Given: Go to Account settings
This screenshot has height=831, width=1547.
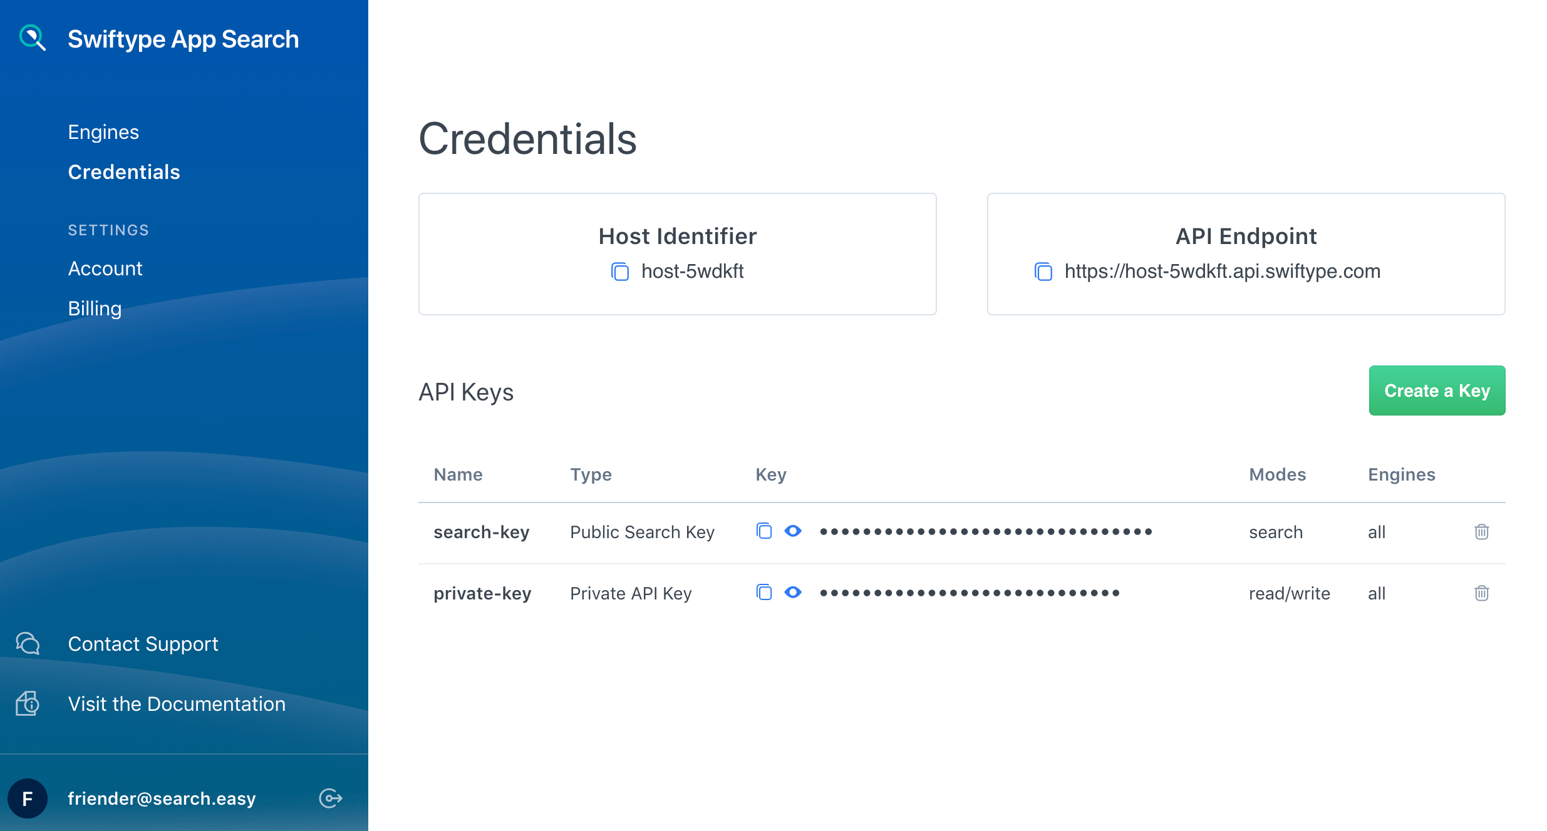Looking at the screenshot, I should pos(105,268).
